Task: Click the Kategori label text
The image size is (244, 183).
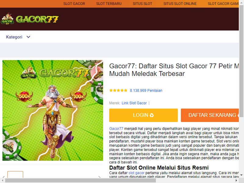Action: tap(14, 37)
